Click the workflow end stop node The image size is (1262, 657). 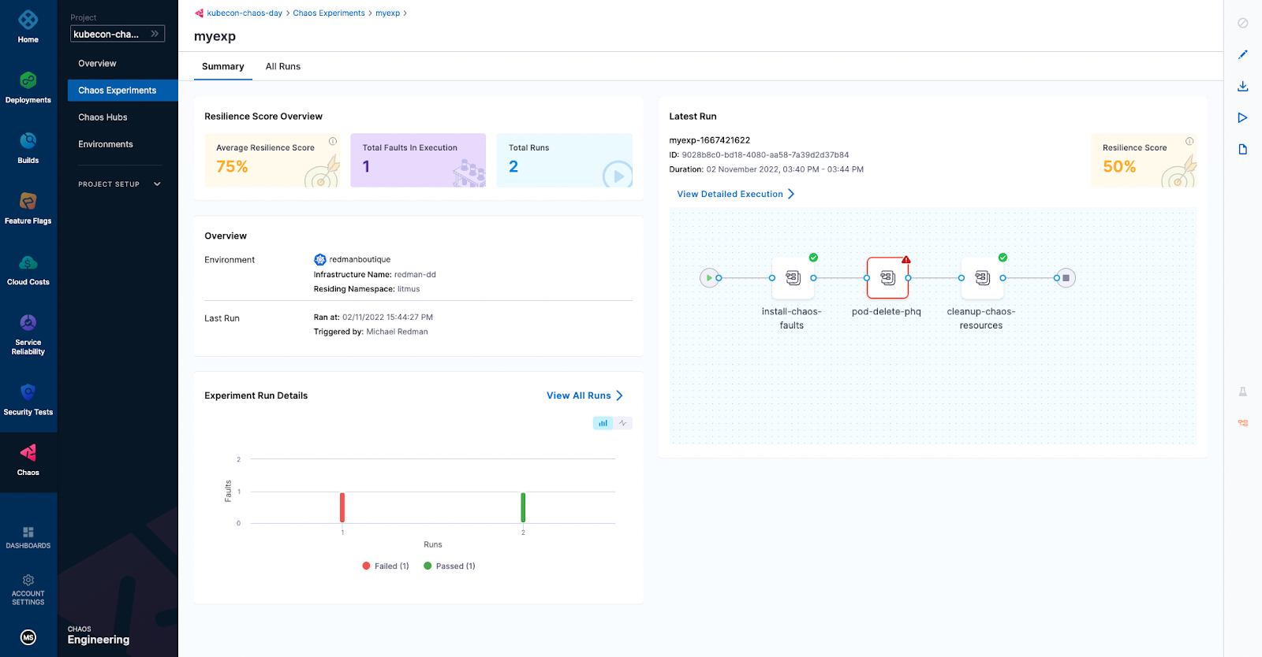tap(1066, 277)
